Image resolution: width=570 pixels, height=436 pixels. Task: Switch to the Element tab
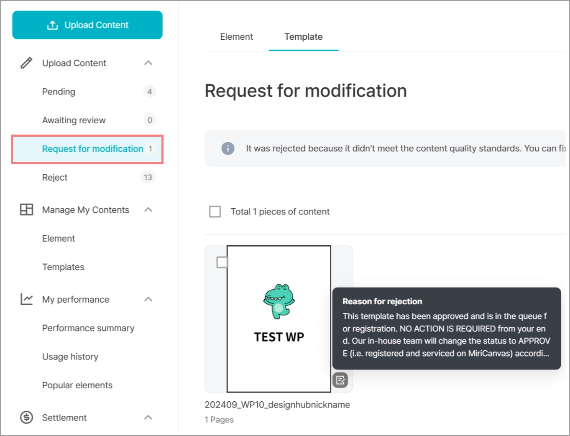236,37
